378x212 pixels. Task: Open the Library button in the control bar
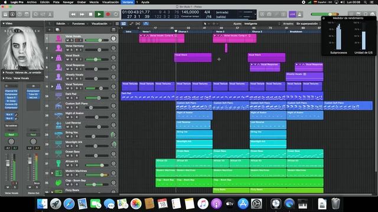pos(5,14)
